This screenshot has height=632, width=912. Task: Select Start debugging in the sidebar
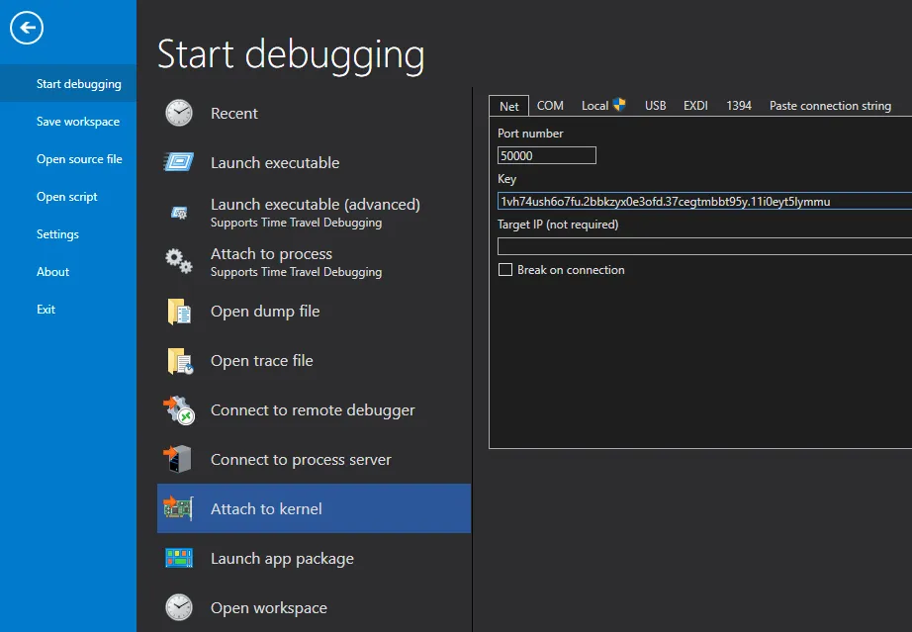[x=68, y=84]
